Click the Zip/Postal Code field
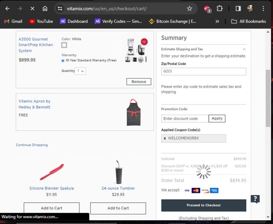273x224 pixels. point(204,71)
